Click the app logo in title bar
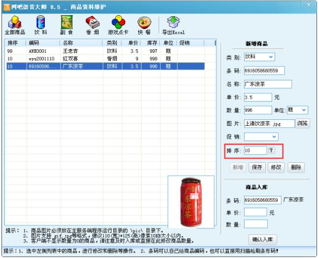The image size is (318, 258). (7, 7)
